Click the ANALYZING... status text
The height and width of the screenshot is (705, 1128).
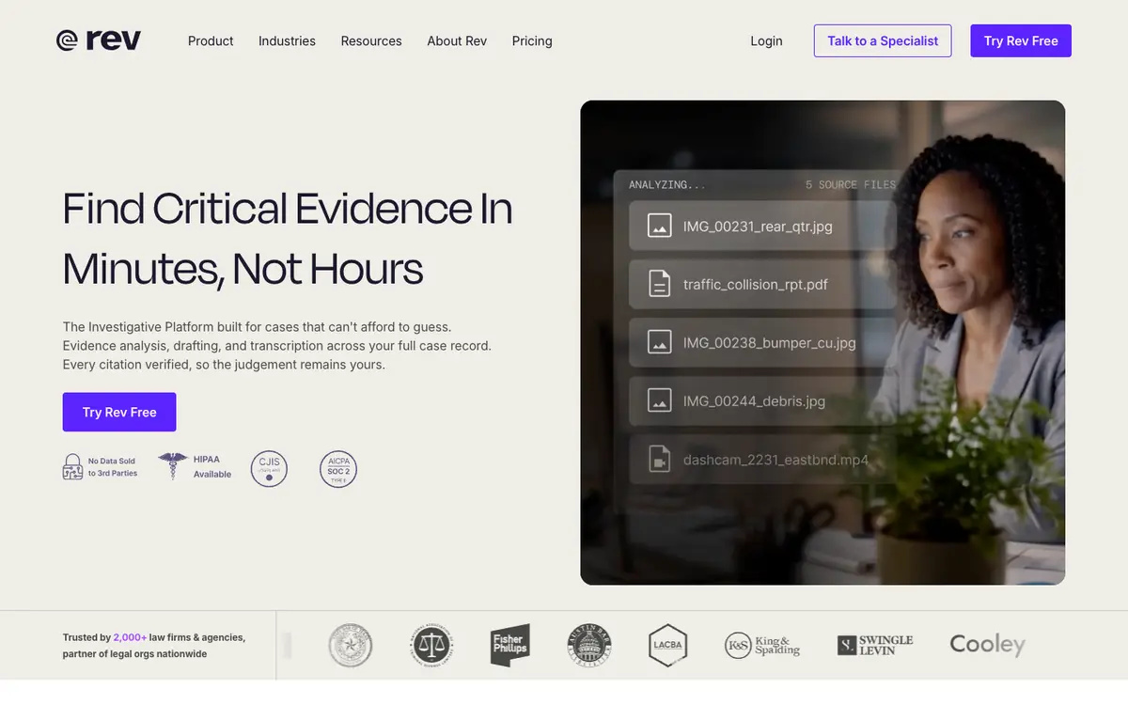coord(667,185)
